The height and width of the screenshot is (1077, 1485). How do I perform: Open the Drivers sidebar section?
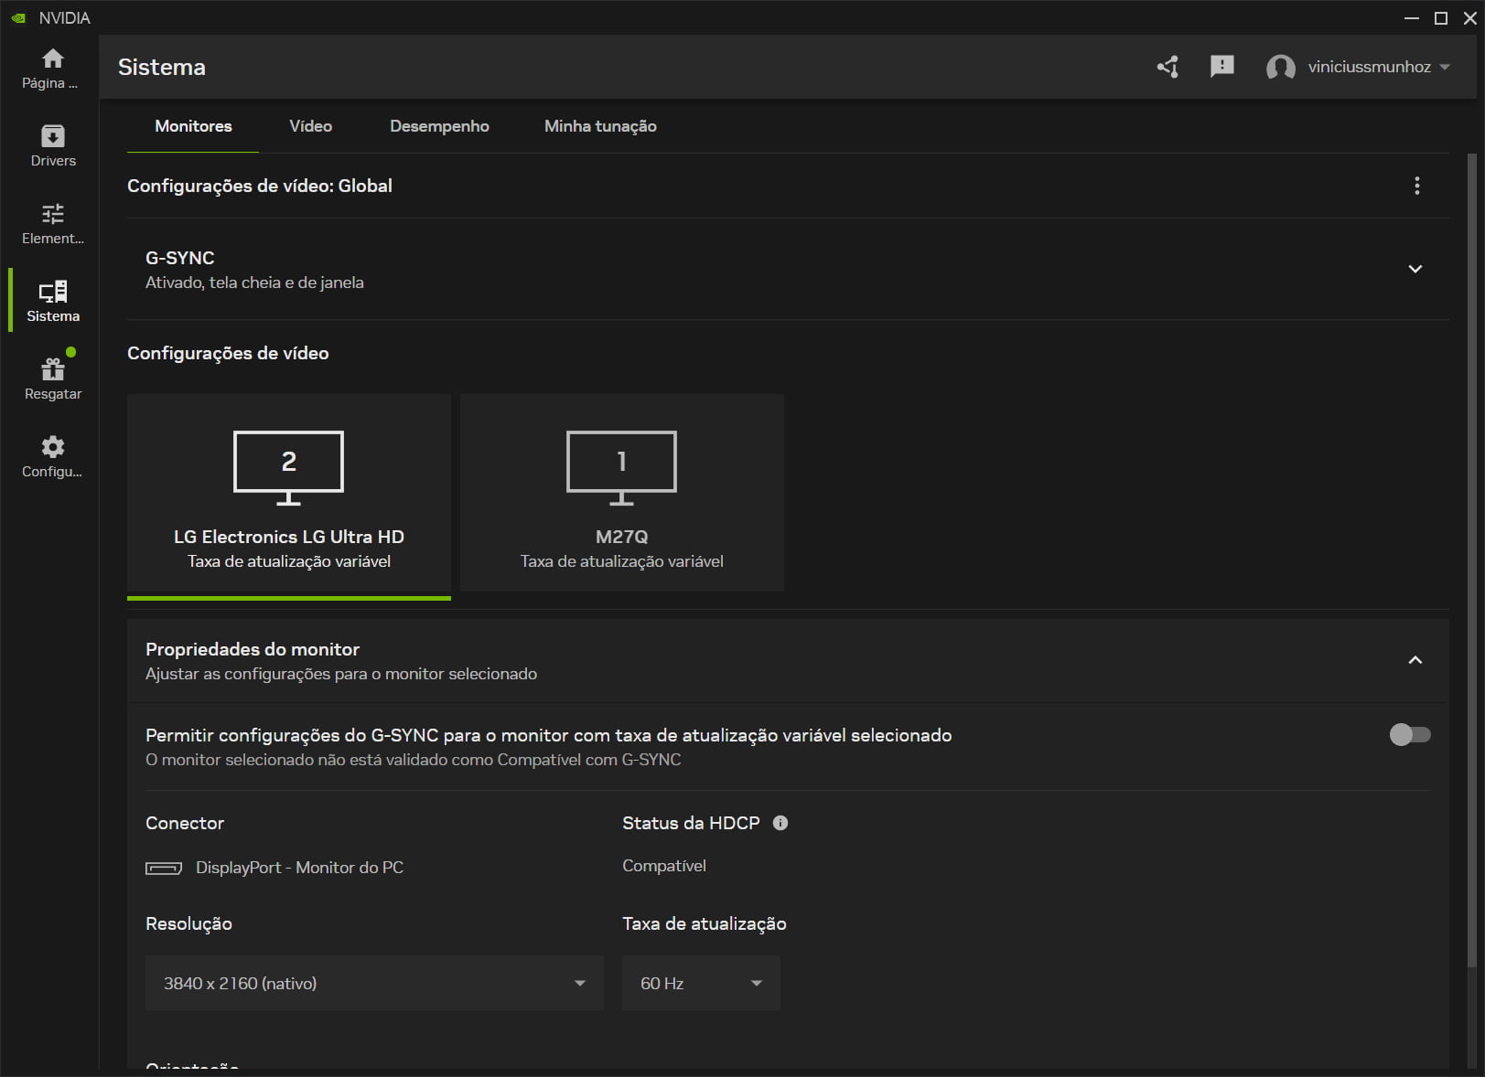pyautogui.click(x=53, y=146)
